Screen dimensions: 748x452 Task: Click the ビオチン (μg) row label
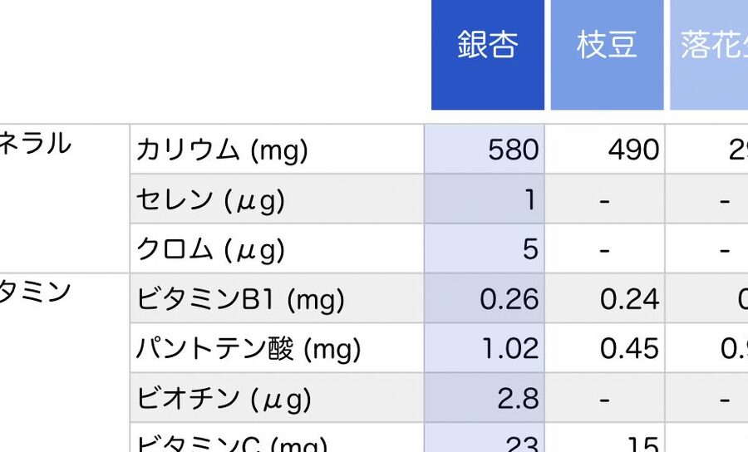(x=224, y=399)
